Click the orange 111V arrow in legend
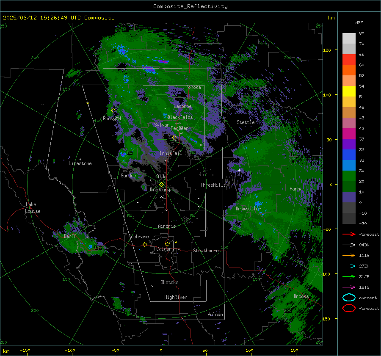This screenshot has height=356, width=381. (x=349, y=255)
